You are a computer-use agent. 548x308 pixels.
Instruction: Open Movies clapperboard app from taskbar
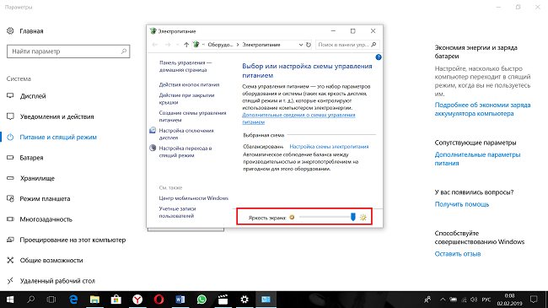pyautogui.click(x=223, y=300)
